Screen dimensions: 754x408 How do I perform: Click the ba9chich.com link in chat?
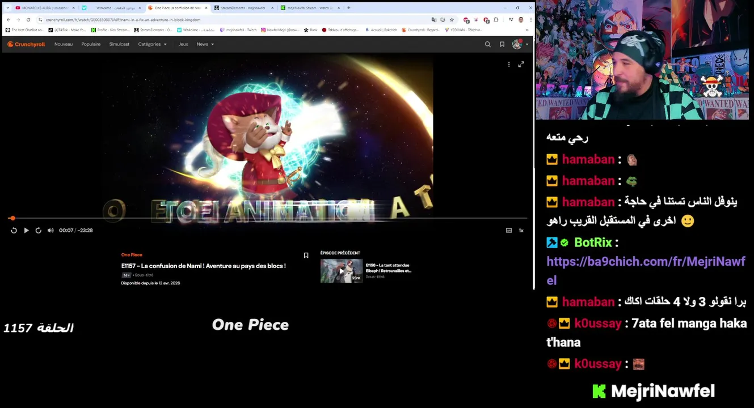pyautogui.click(x=646, y=270)
